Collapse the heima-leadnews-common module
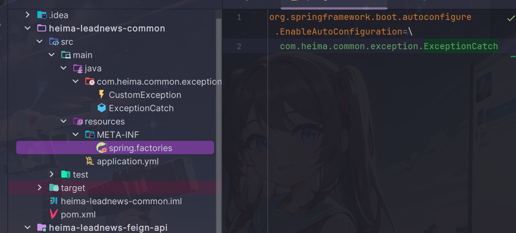516x233 pixels. click(28, 28)
